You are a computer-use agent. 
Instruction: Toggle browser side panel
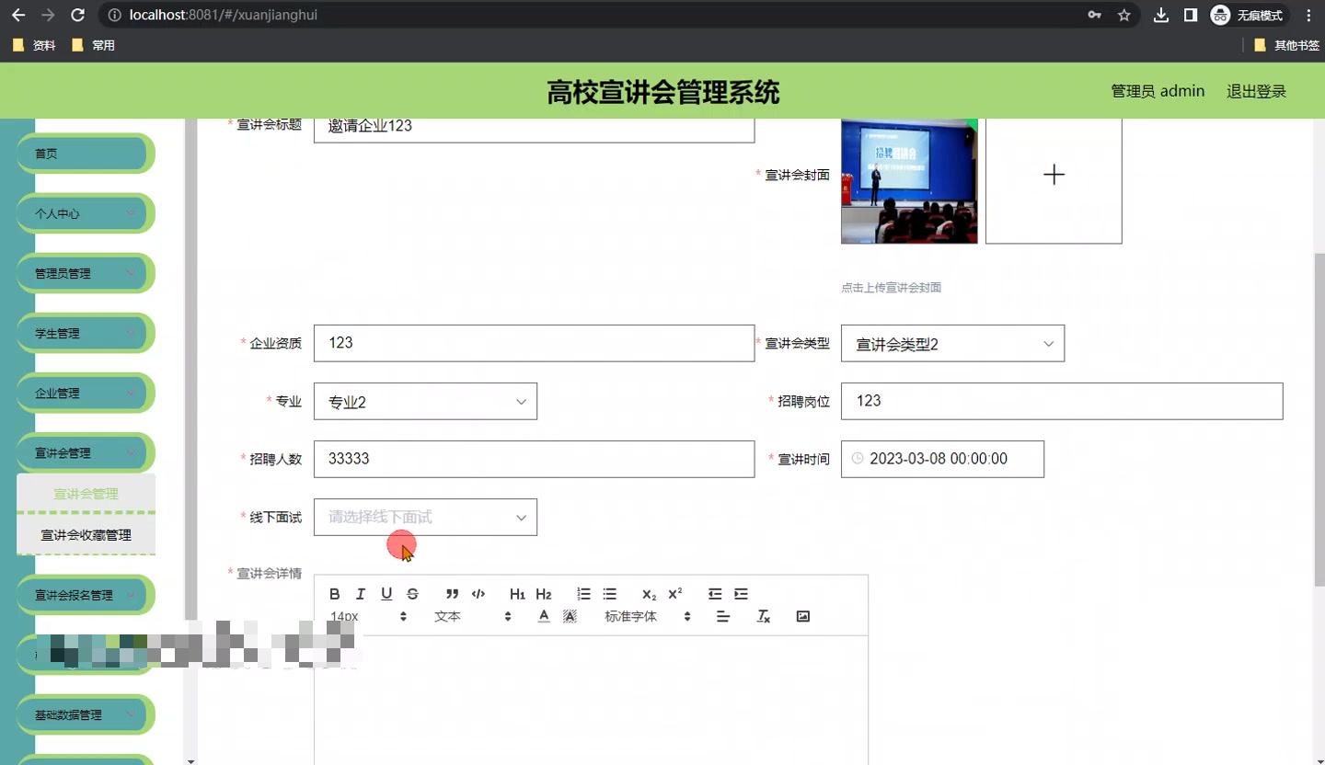1191,15
